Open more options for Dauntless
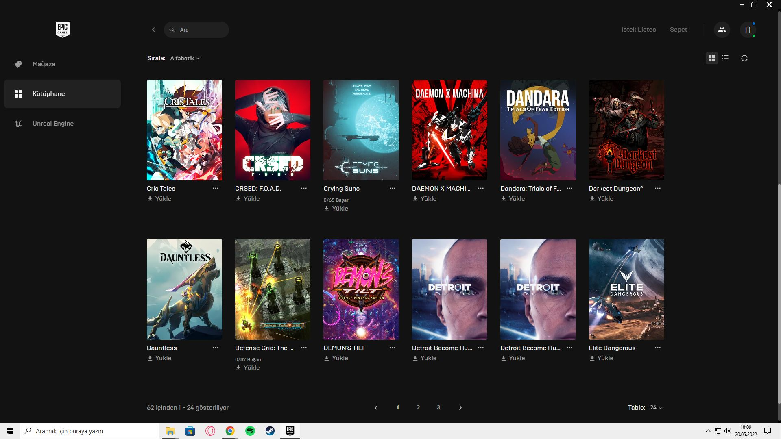This screenshot has width=781, height=439. [x=216, y=348]
